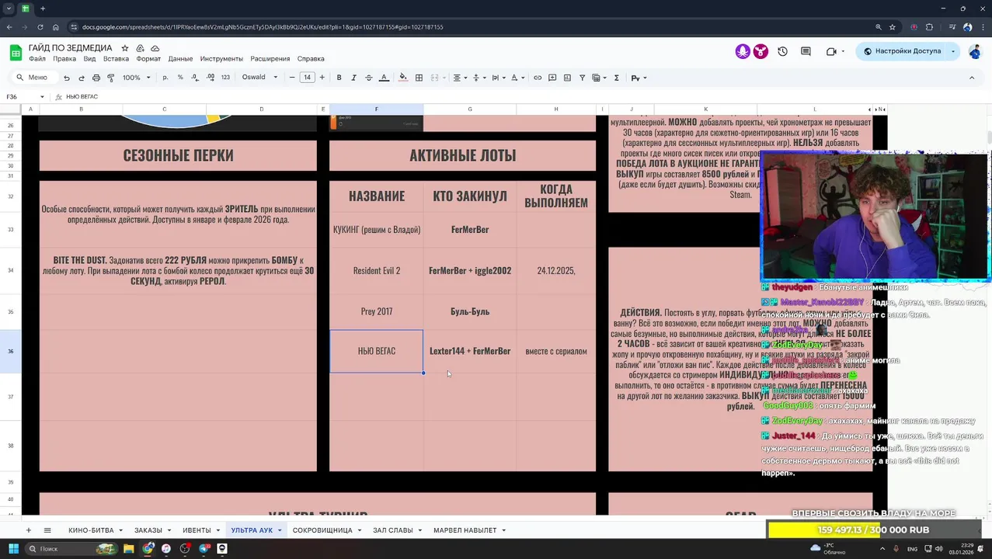Decrease decimal places
The height and width of the screenshot is (559, 992).
click(x=196, y=78)
